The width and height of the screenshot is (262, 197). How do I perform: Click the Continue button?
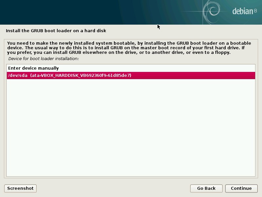click(x=241, y=188)
